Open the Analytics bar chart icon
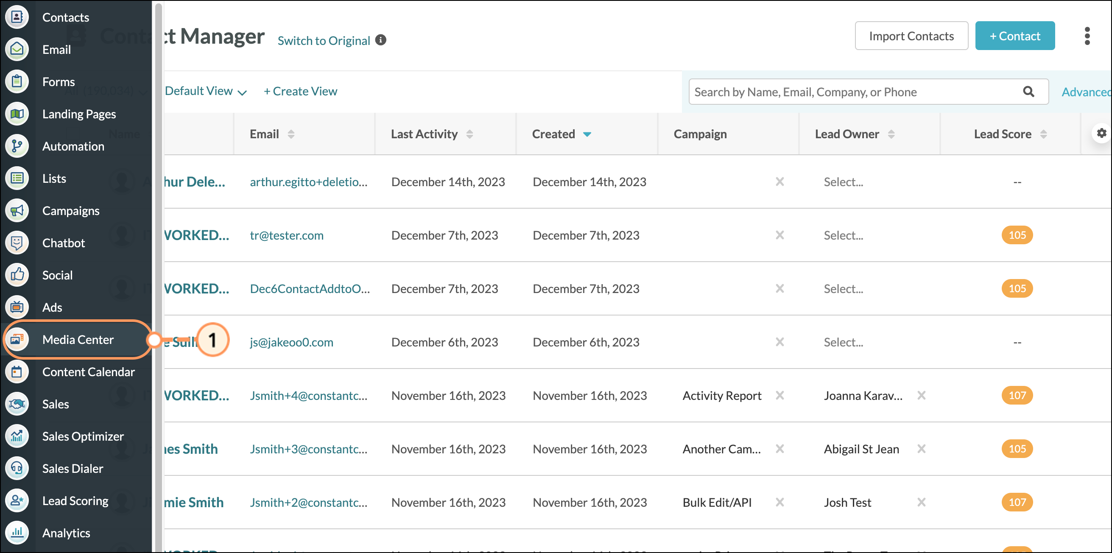This screenshot has width=1112, height=553. tap(17, 533)
